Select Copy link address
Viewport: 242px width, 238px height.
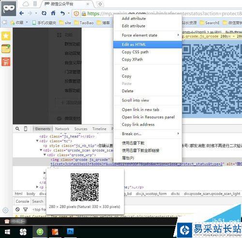point(148,124)
